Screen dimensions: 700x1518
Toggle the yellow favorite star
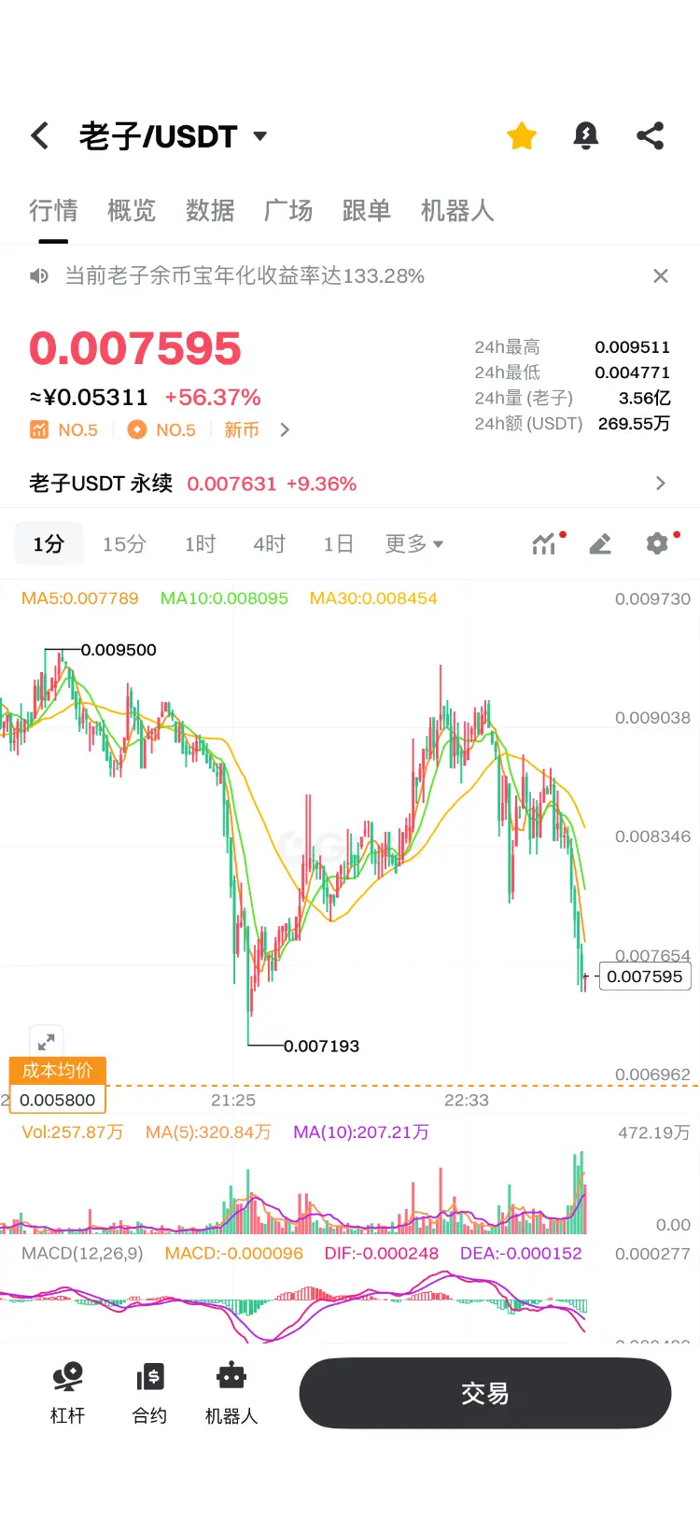(522, 136)
